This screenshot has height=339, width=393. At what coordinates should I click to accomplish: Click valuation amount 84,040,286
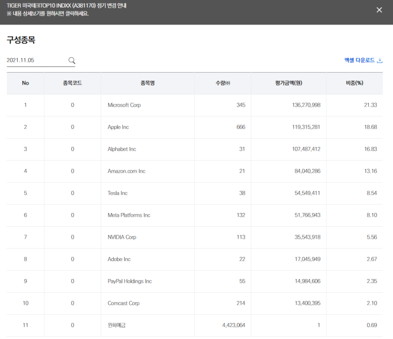307,171
